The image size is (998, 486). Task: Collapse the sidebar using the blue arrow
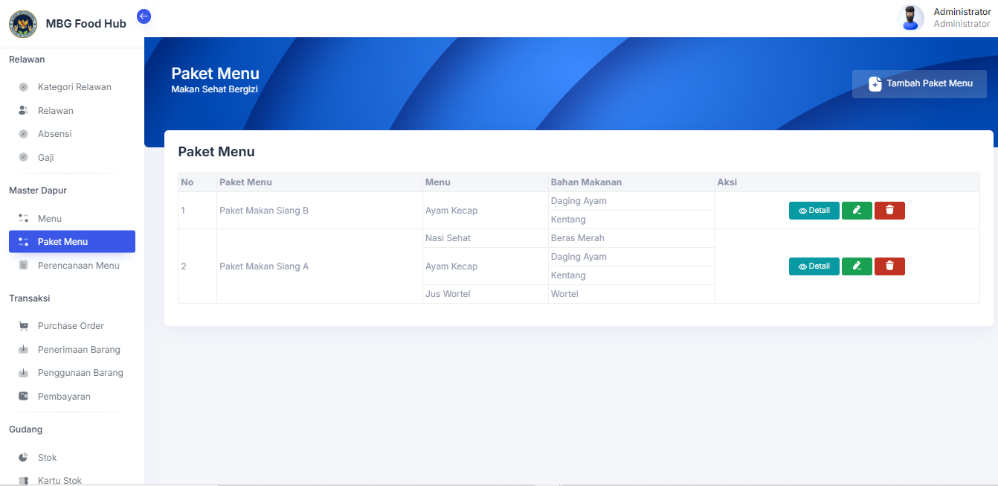point(144,16)
